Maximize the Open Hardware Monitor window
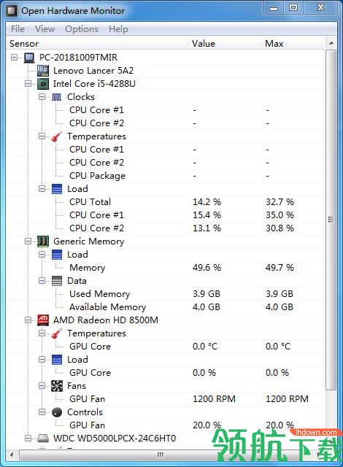Image resolution: width=343 pixels, height=467 pixels. pyautogui.click(x=293, y=8)
